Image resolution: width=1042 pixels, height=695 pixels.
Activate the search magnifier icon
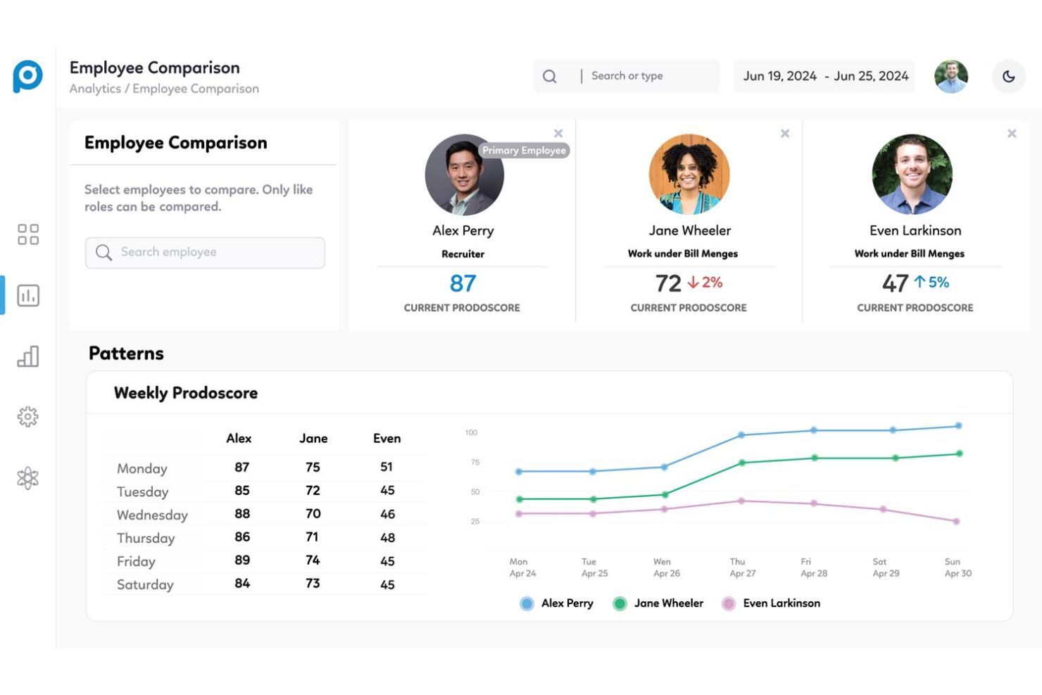coord(550,75)
